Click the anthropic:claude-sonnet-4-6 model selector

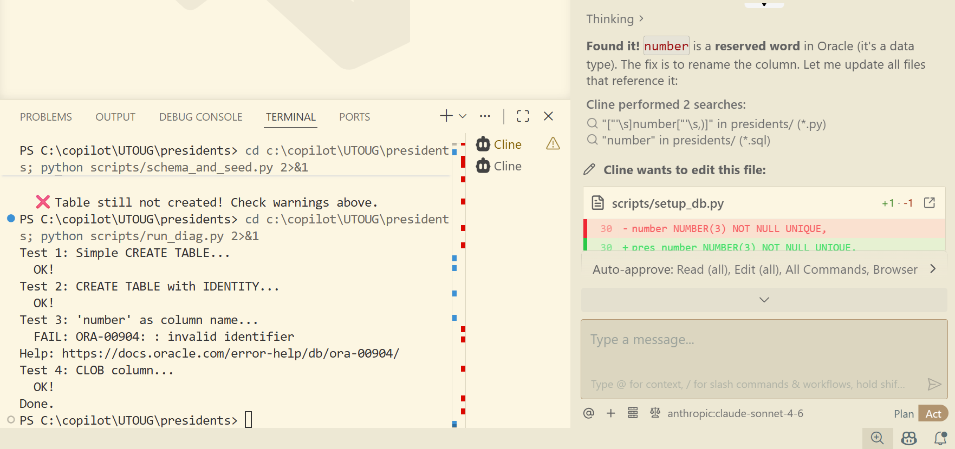[735, 414]
